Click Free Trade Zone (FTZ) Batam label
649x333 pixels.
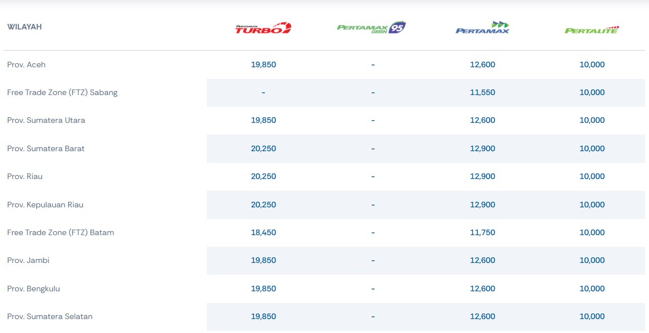61,232
